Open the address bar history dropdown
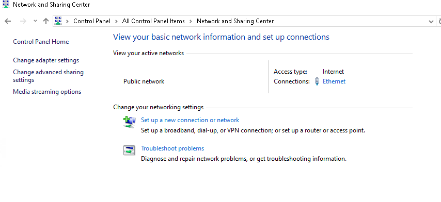Viewport: 441px width, 202px height. (431, 21)
